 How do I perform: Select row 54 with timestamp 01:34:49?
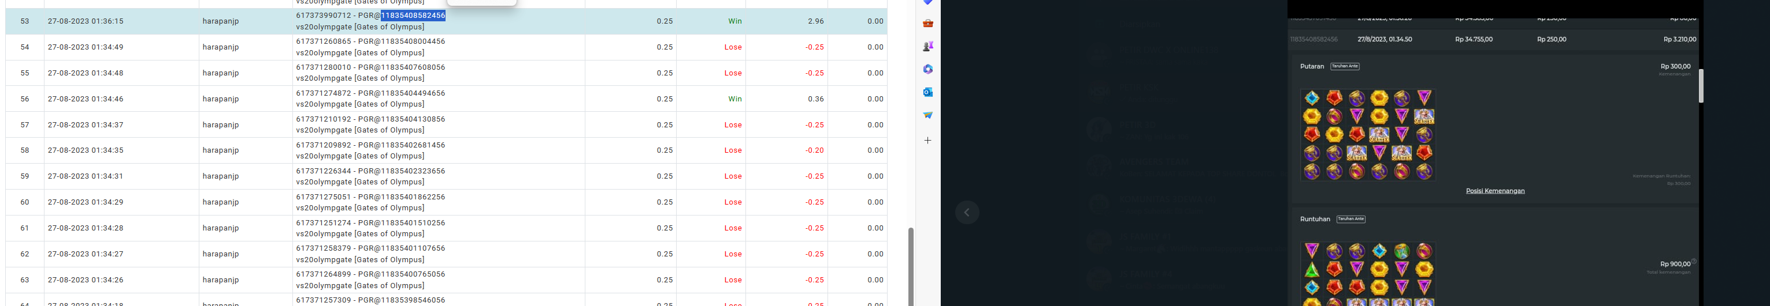[446, 47]
